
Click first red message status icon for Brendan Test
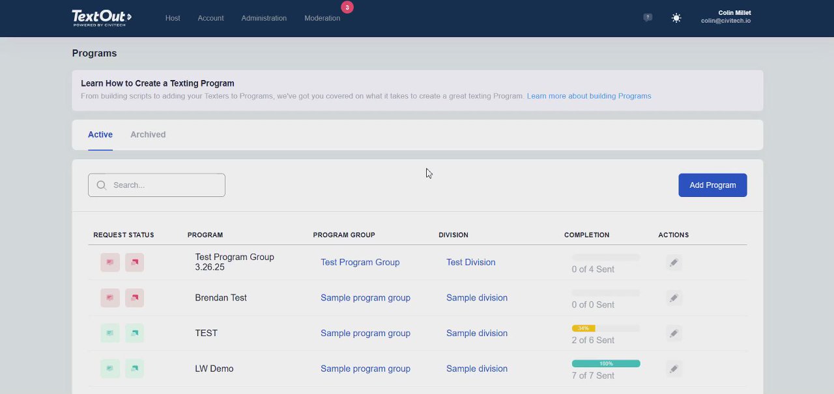[110, 298]
